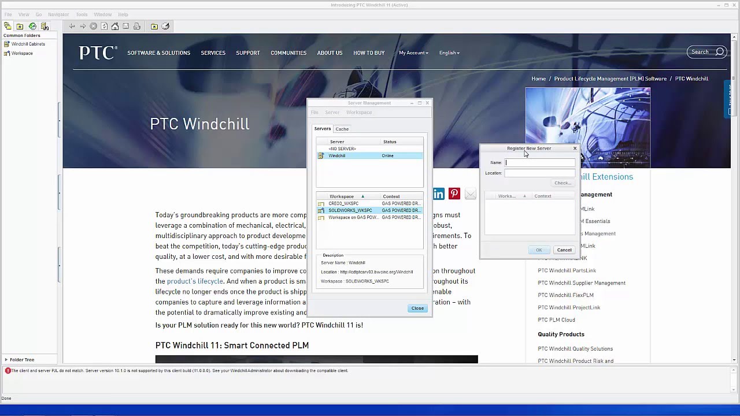Click the red error icon in the message bar

(x=8, y=371)
